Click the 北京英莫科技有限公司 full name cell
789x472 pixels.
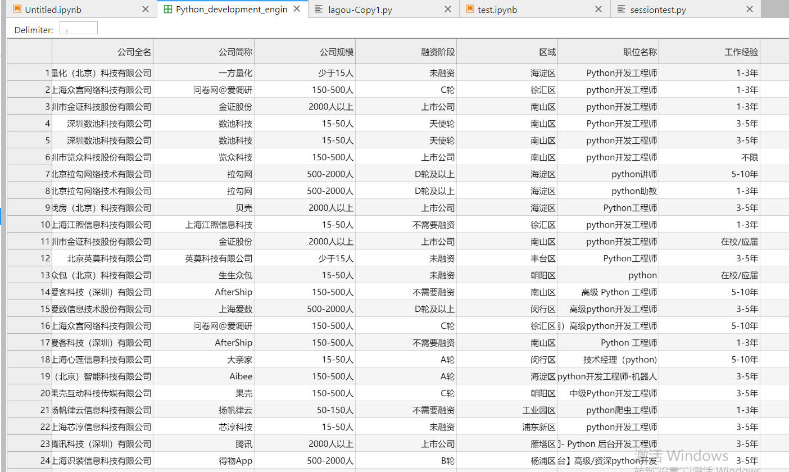[x=102, y=258]
